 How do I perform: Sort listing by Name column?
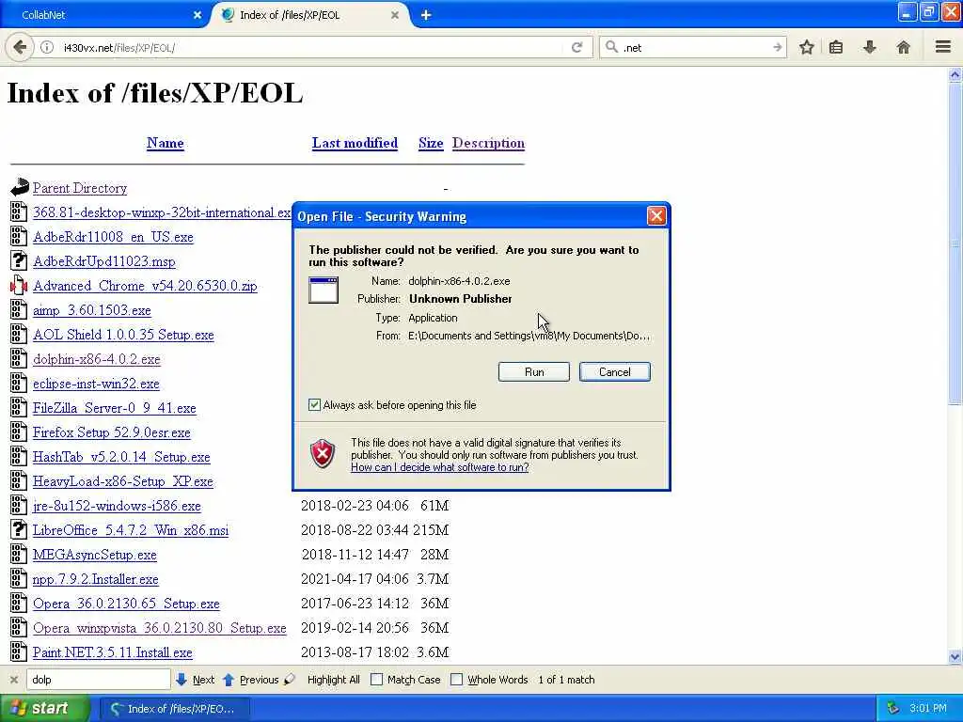coord(166,143)
